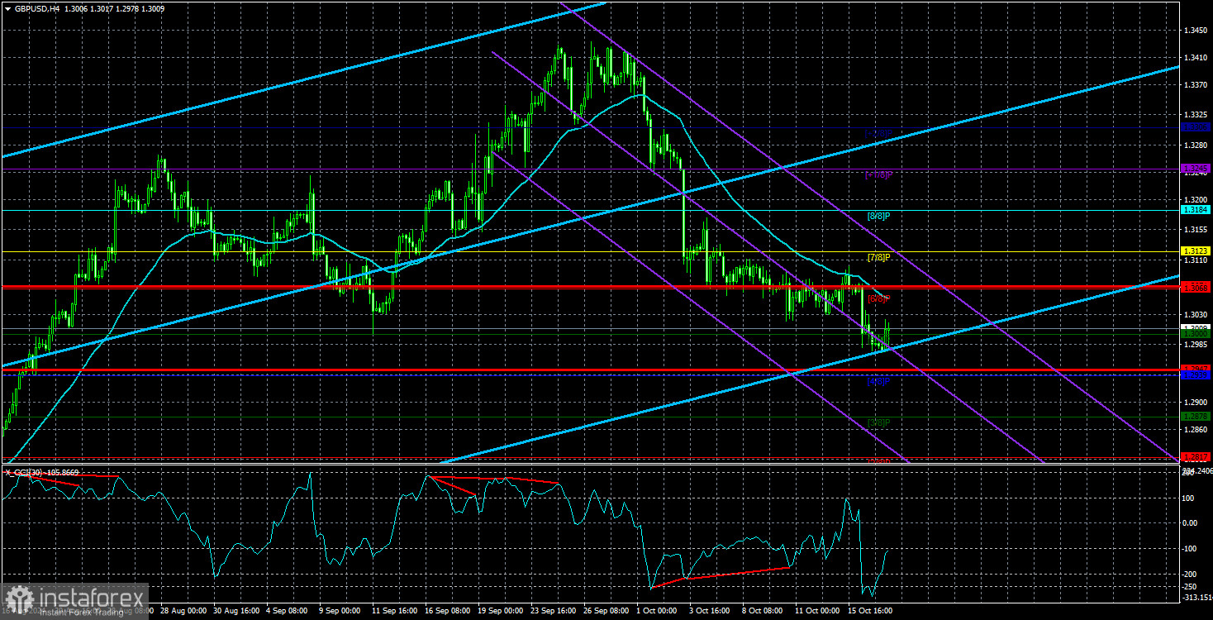This screenshot has height=620, width=1213.
Task: Click the 1.3410 price axis value
Action: click(1196, 58)
